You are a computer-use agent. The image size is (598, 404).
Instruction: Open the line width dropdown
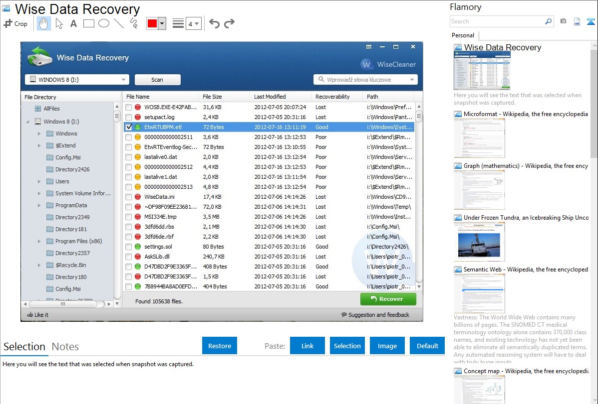[193, 23]
